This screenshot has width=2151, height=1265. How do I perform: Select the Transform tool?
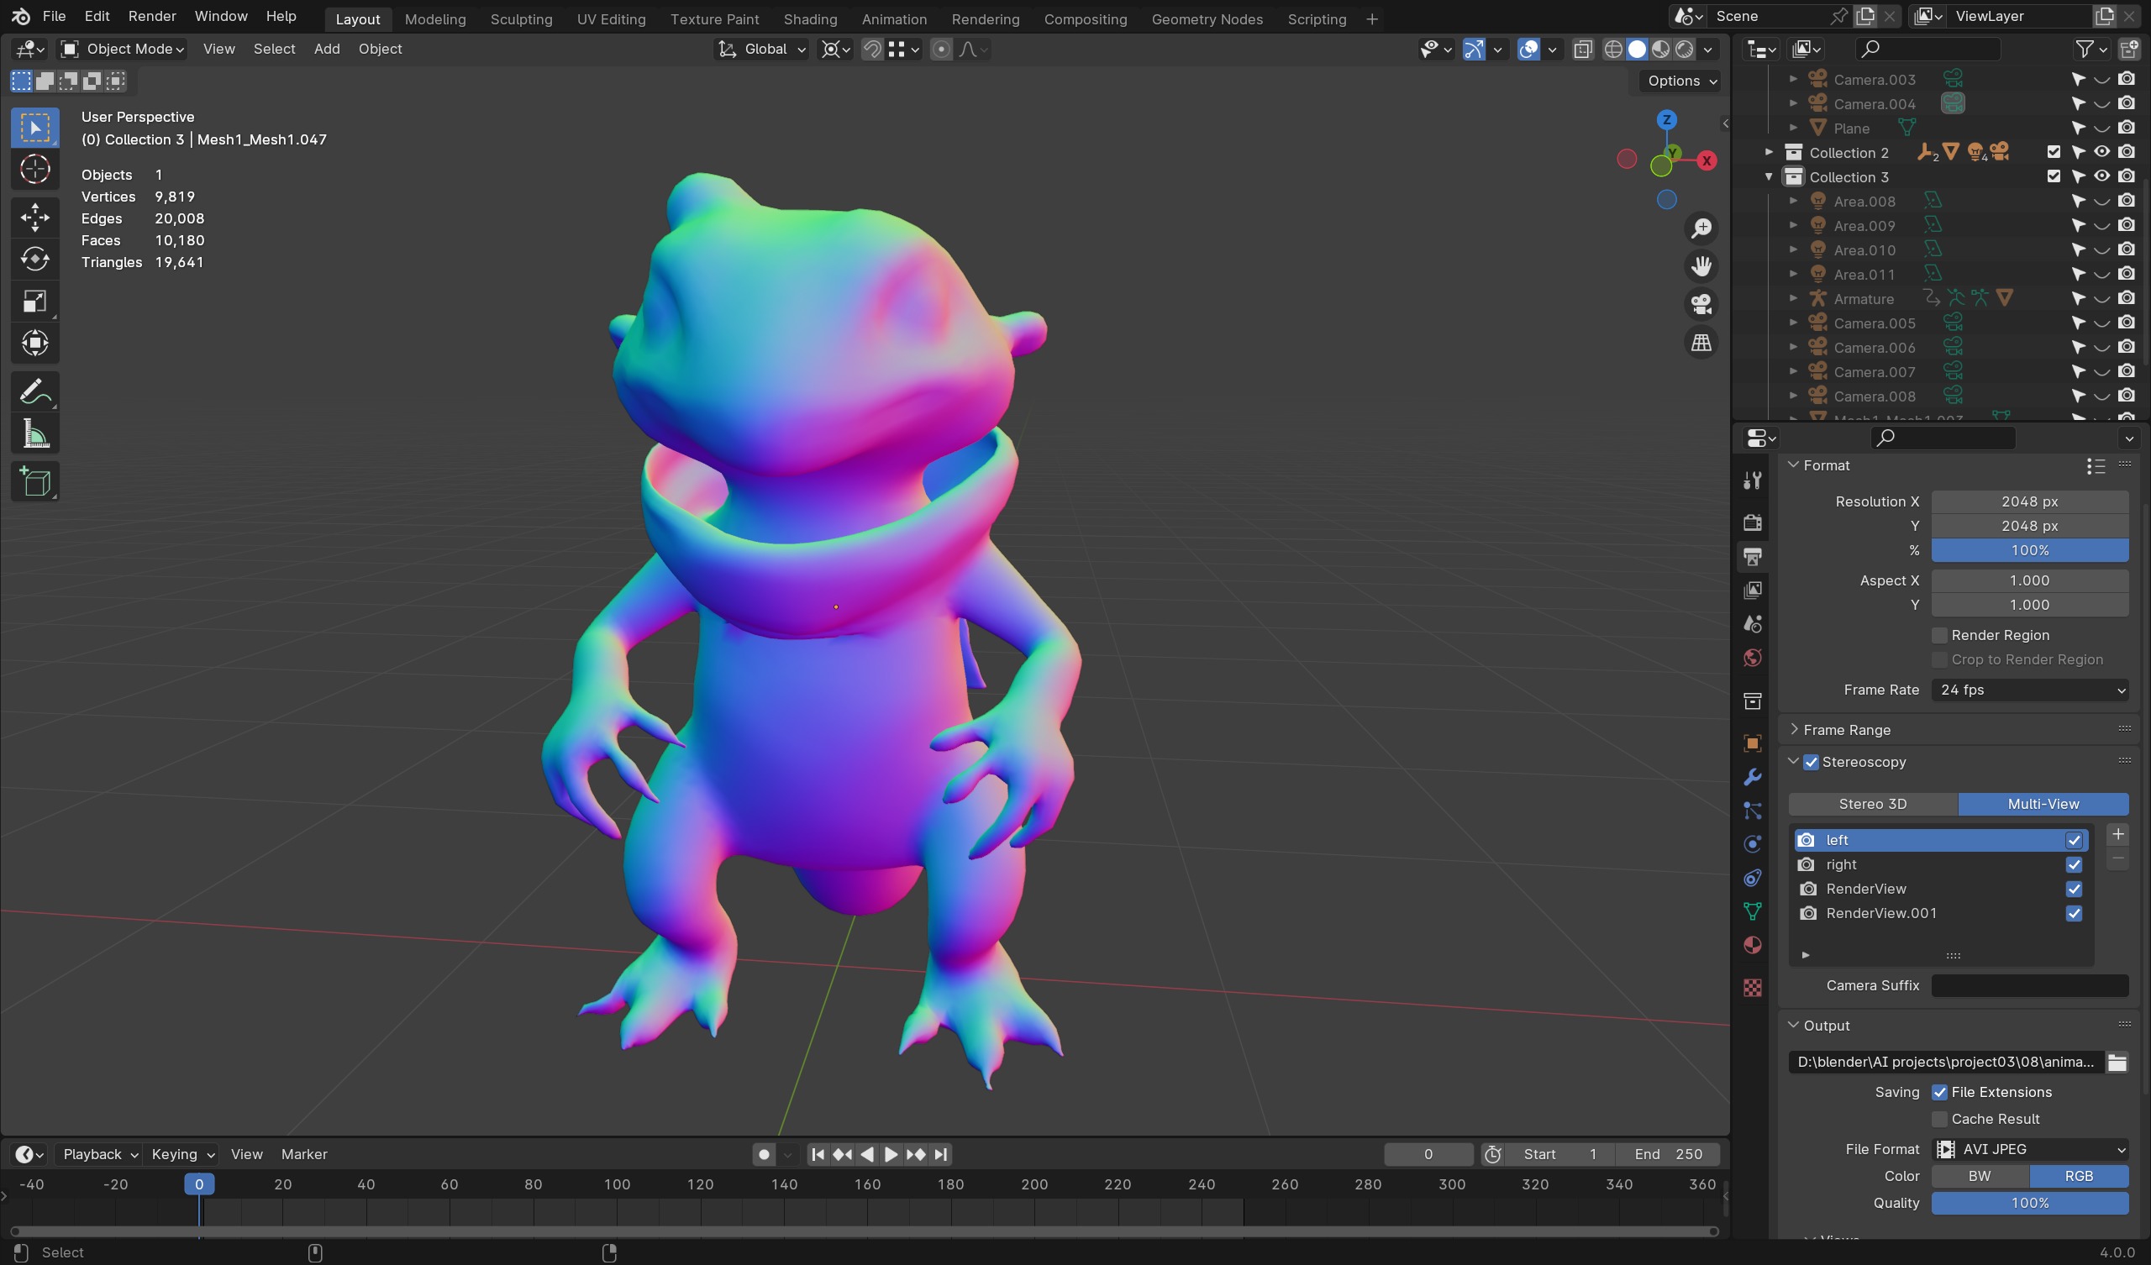(35, 344)
